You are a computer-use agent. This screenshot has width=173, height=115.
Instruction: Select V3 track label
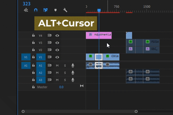click(x=40, y=43)
